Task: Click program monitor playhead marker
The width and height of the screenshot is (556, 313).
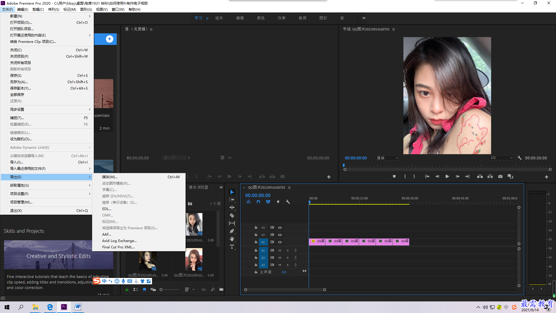Action: pos(344,165)
